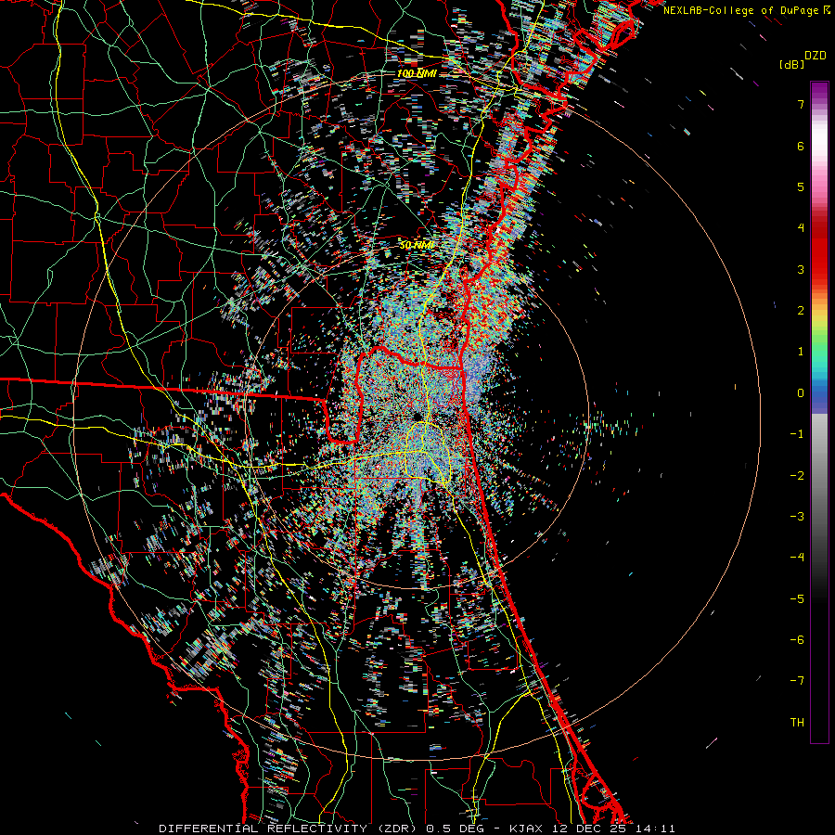The image size is (835, 835).
Task: Click the 1 value on color scale
Action: (801, 352)
